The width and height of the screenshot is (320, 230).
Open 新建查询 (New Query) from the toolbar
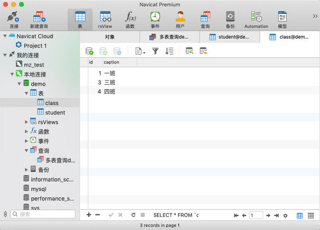(x=39, y=18)
